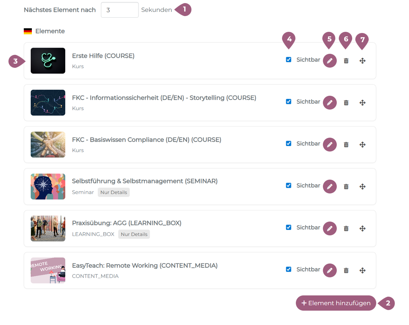The width and height of the screenshot is (409, 325).
Task: Uncheck Sichtbar for Erste Hilfe
Action: [289, 60]
